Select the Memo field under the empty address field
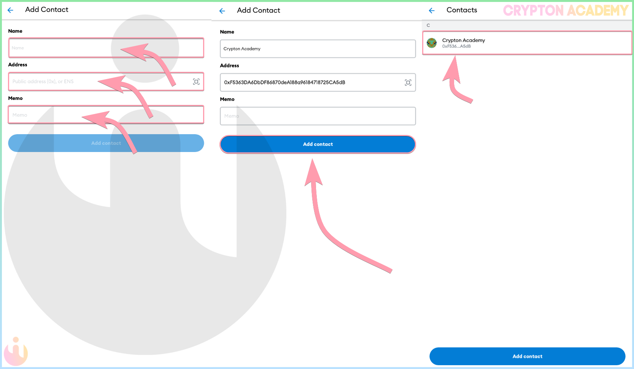This screenshot has width=634, height=369. pyautogui.click(x=106, y=115)
